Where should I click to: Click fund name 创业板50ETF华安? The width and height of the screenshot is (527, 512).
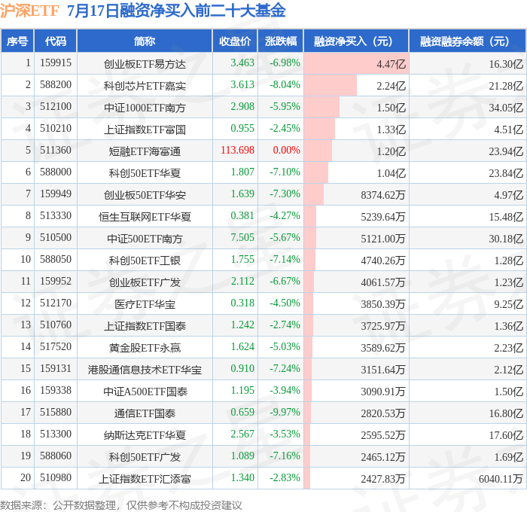coord(145,195)
